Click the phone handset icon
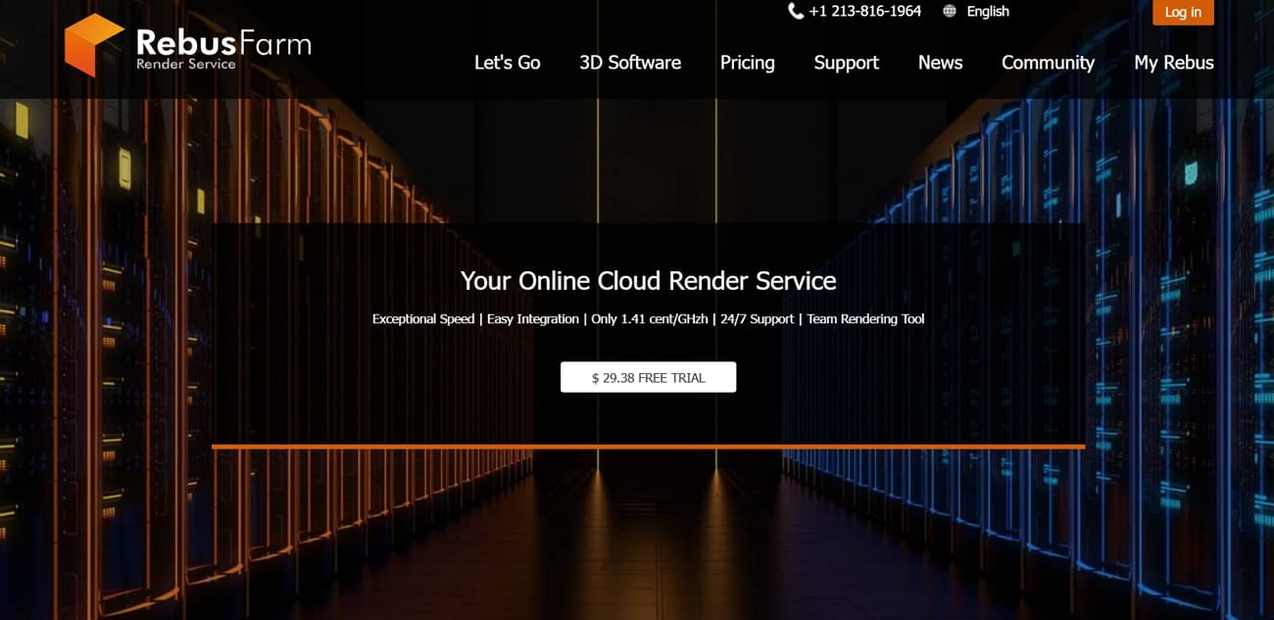1274x620 pixels. (x=796, y=12)
